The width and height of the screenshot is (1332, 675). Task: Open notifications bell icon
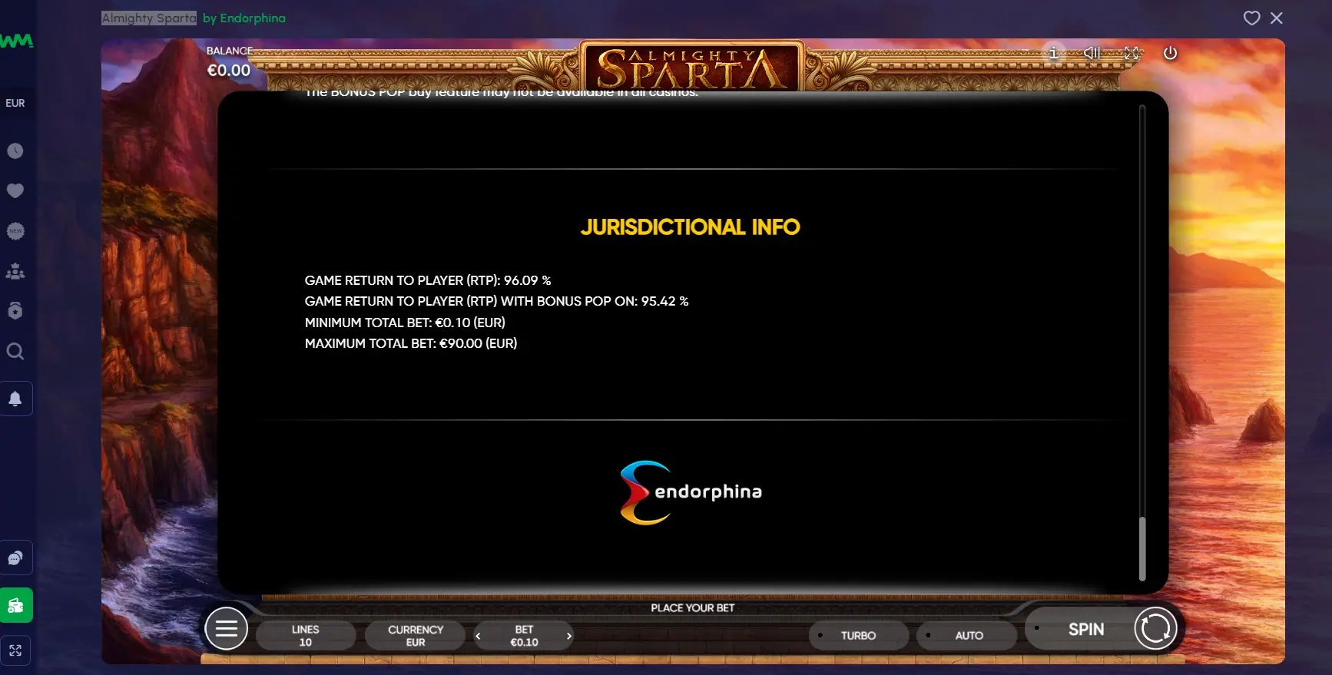click(x=15, y=399)
